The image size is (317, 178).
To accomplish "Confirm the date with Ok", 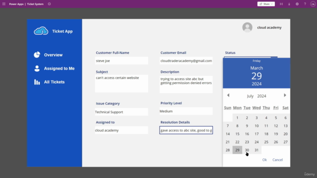I will click(x=264, y=160).
